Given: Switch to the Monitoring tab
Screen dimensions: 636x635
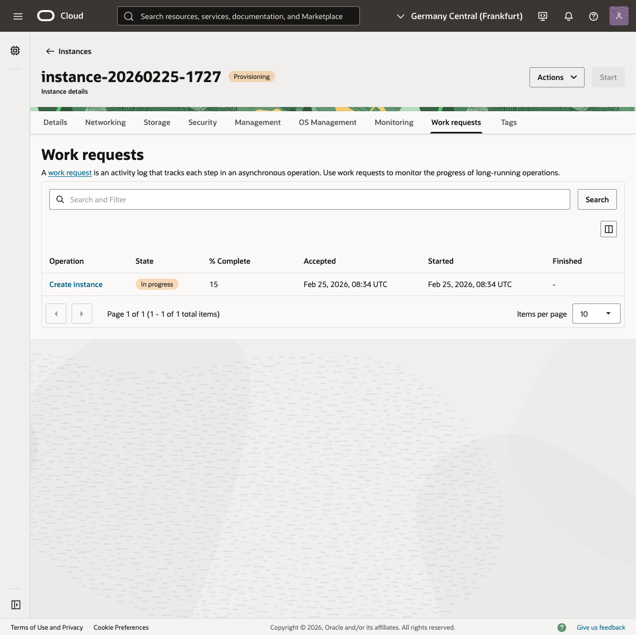Looking at the screenshot, I should pyautogui.click(x=394, y=122).
